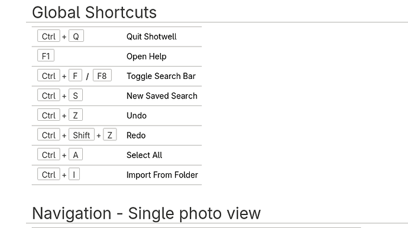
Task: Click the S key badge
Action: (x=76, y=95)
